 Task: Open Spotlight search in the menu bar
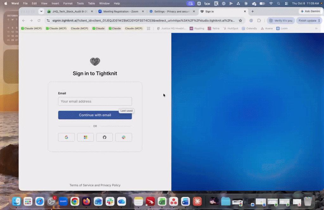click(x=278, y=3)
